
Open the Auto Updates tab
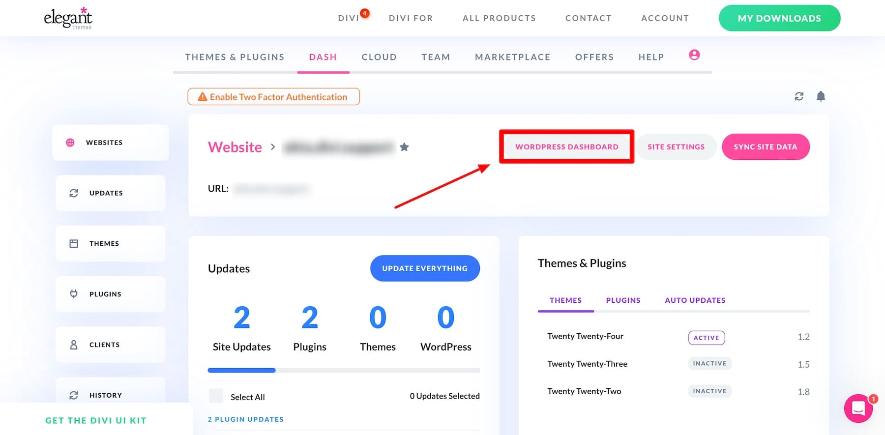[695, 300]
